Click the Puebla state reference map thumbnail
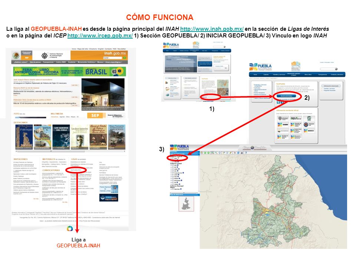 187,204
